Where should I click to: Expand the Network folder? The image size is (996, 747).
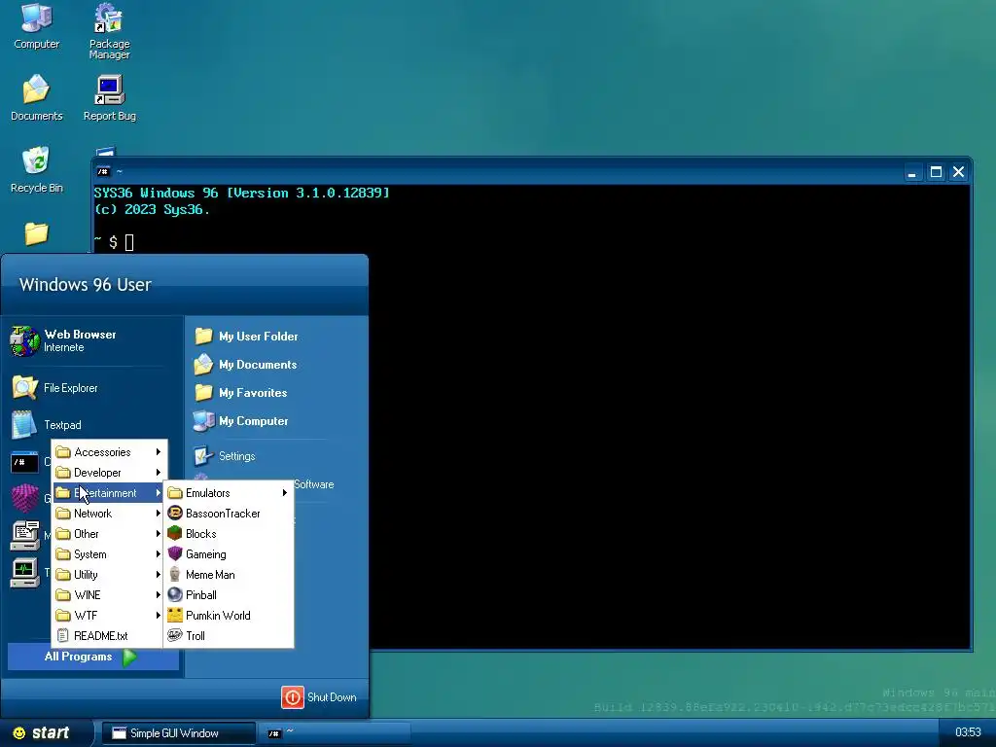(x=109, y=514)
